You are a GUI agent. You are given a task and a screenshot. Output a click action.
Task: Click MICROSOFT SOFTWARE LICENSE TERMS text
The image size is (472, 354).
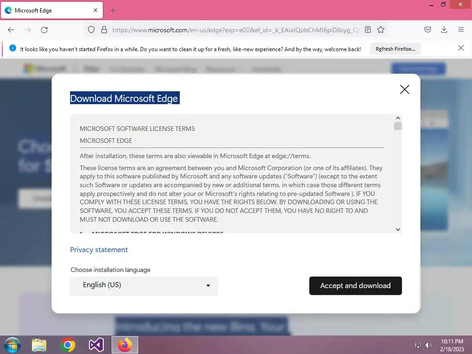pos(137,129)
